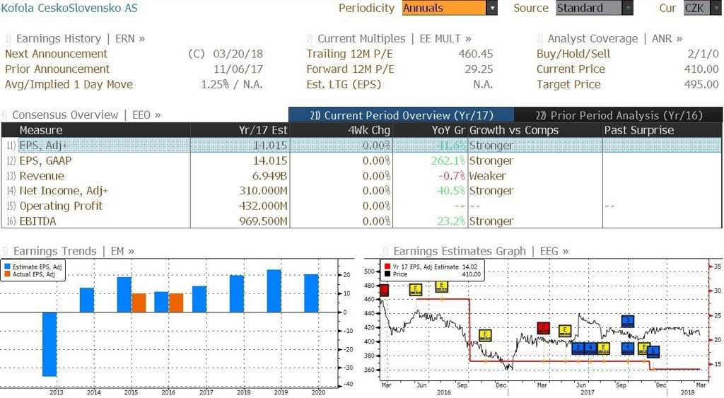Select the EPS, Adj+ row
The width and height of the screenshot is (724, 398).
pos(361,146)
